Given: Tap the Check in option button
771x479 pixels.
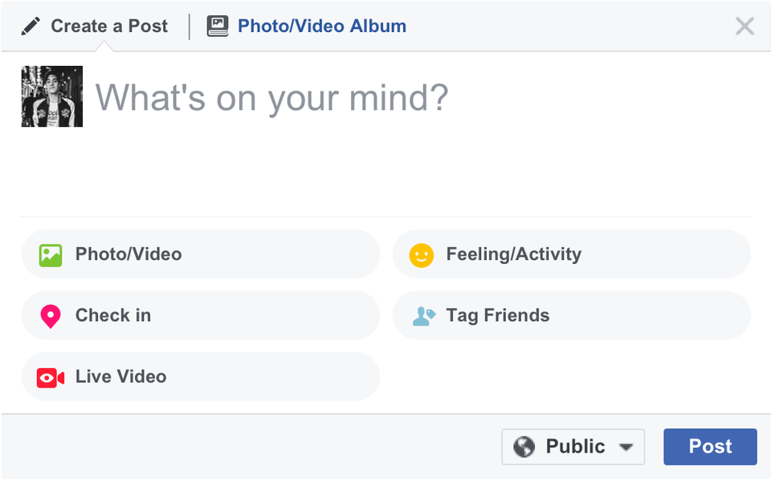Looking at the screenshot, I should click(200, 315).
